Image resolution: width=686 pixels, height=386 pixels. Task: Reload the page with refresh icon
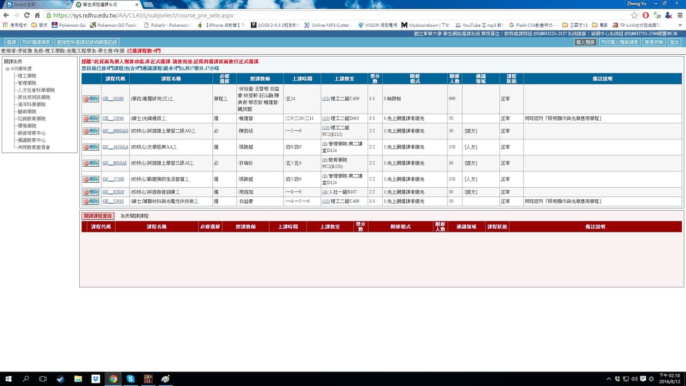[x=27, y=15]
